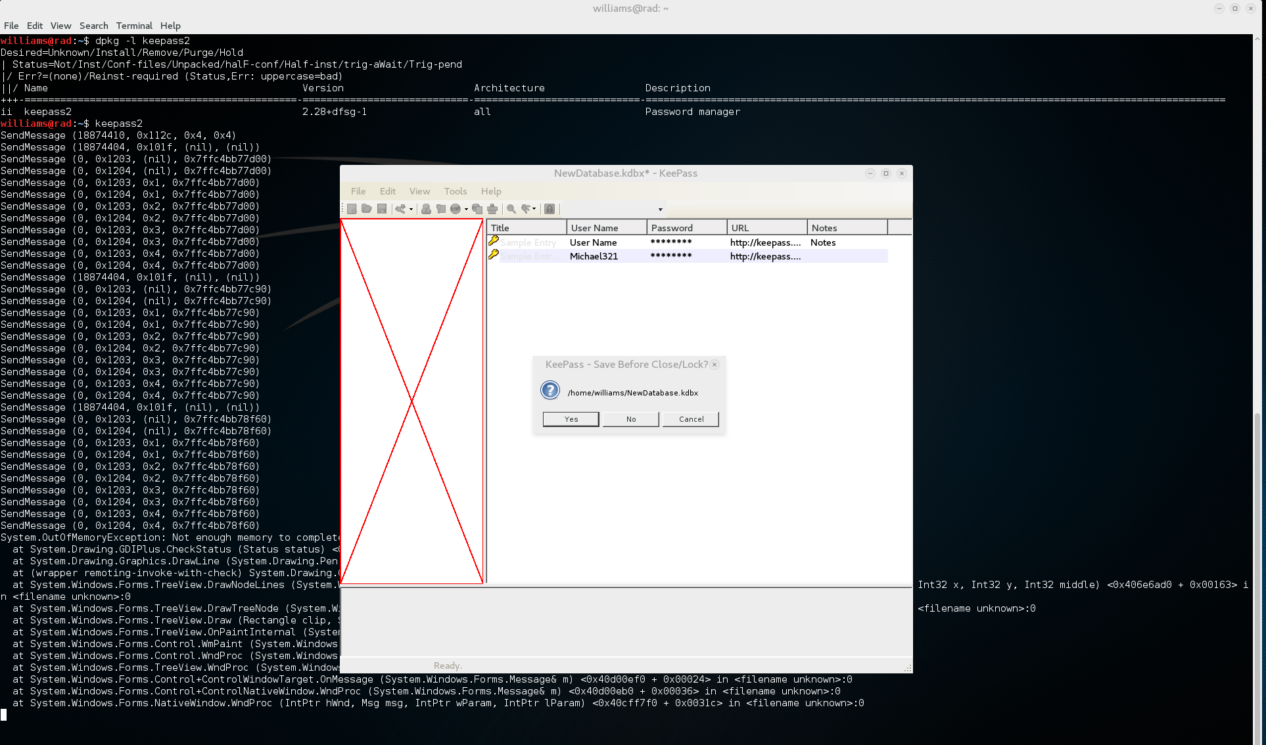
Task: Click Save database floppy icon in KeePass
Action: tap(382, 209)
